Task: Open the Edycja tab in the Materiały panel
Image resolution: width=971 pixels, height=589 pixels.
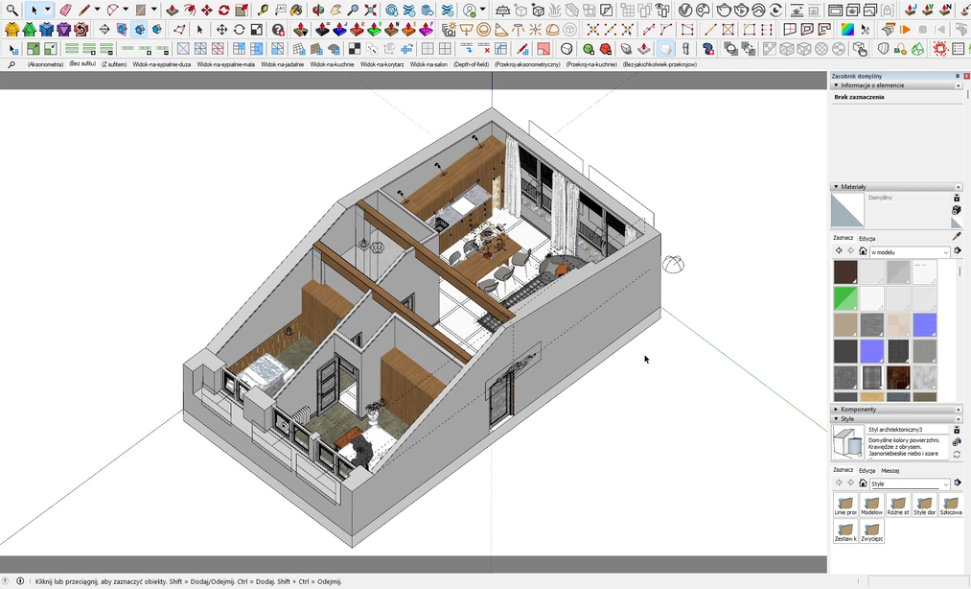Action: pos(867,238)
